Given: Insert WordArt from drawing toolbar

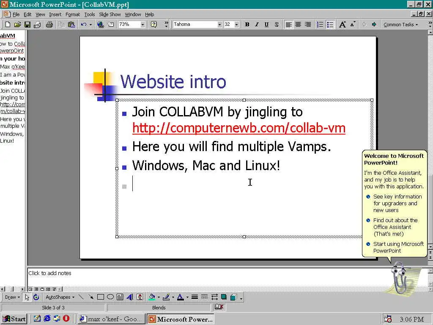Looking at the screenshot, I should (x=130, y=297).
